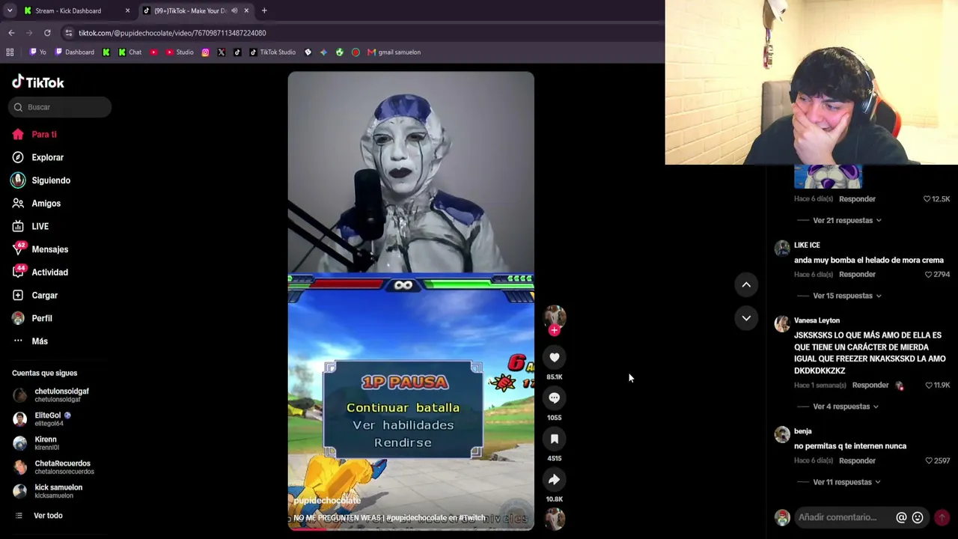Open Mensajes inbox

(x=40, y=249)
